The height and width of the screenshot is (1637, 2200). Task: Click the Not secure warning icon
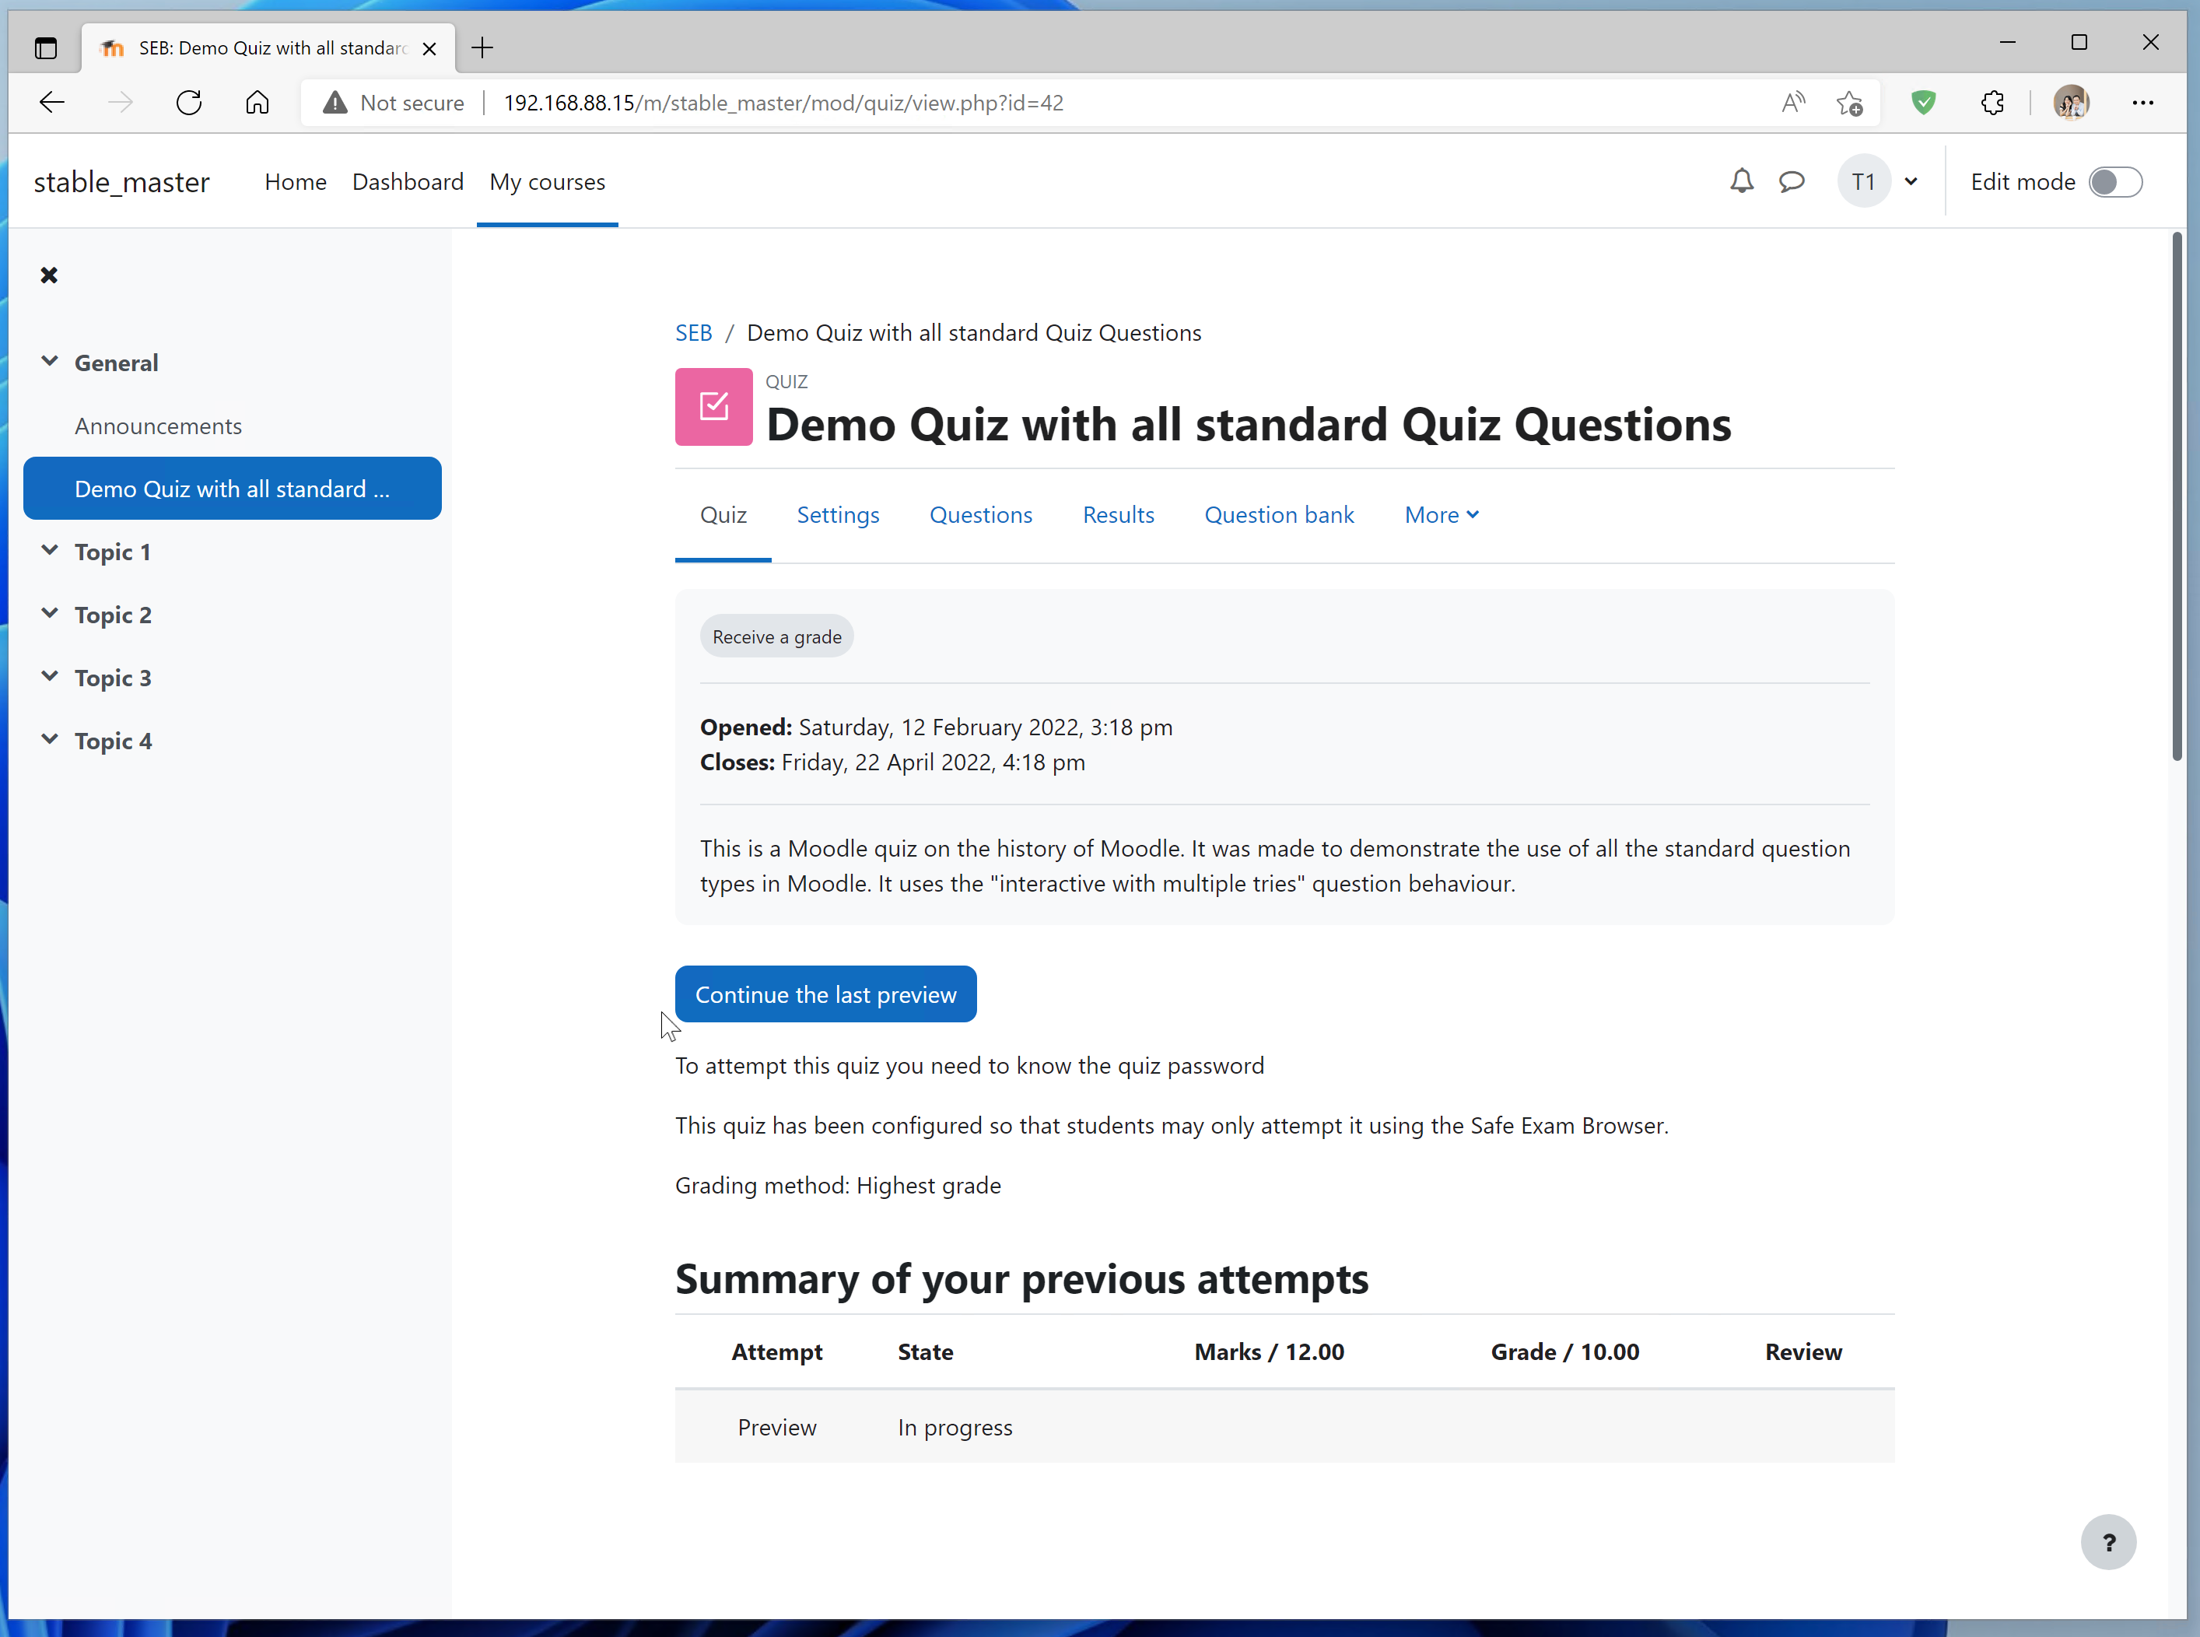point(335,102)
